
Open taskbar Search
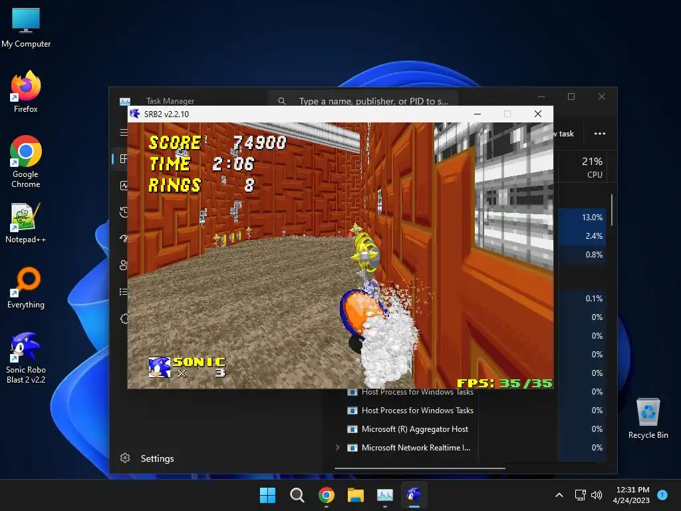click(x=297, y=495)
